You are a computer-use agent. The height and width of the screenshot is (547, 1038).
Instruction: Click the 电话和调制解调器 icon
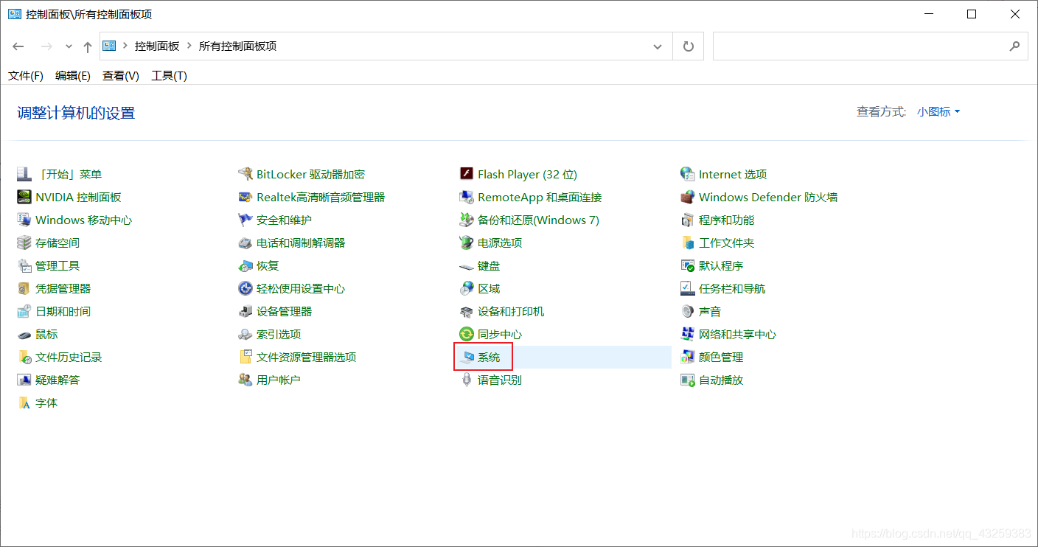pos(245,243)
